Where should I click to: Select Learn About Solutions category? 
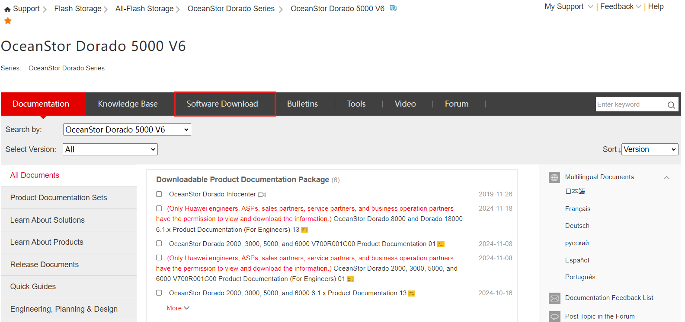69,220
